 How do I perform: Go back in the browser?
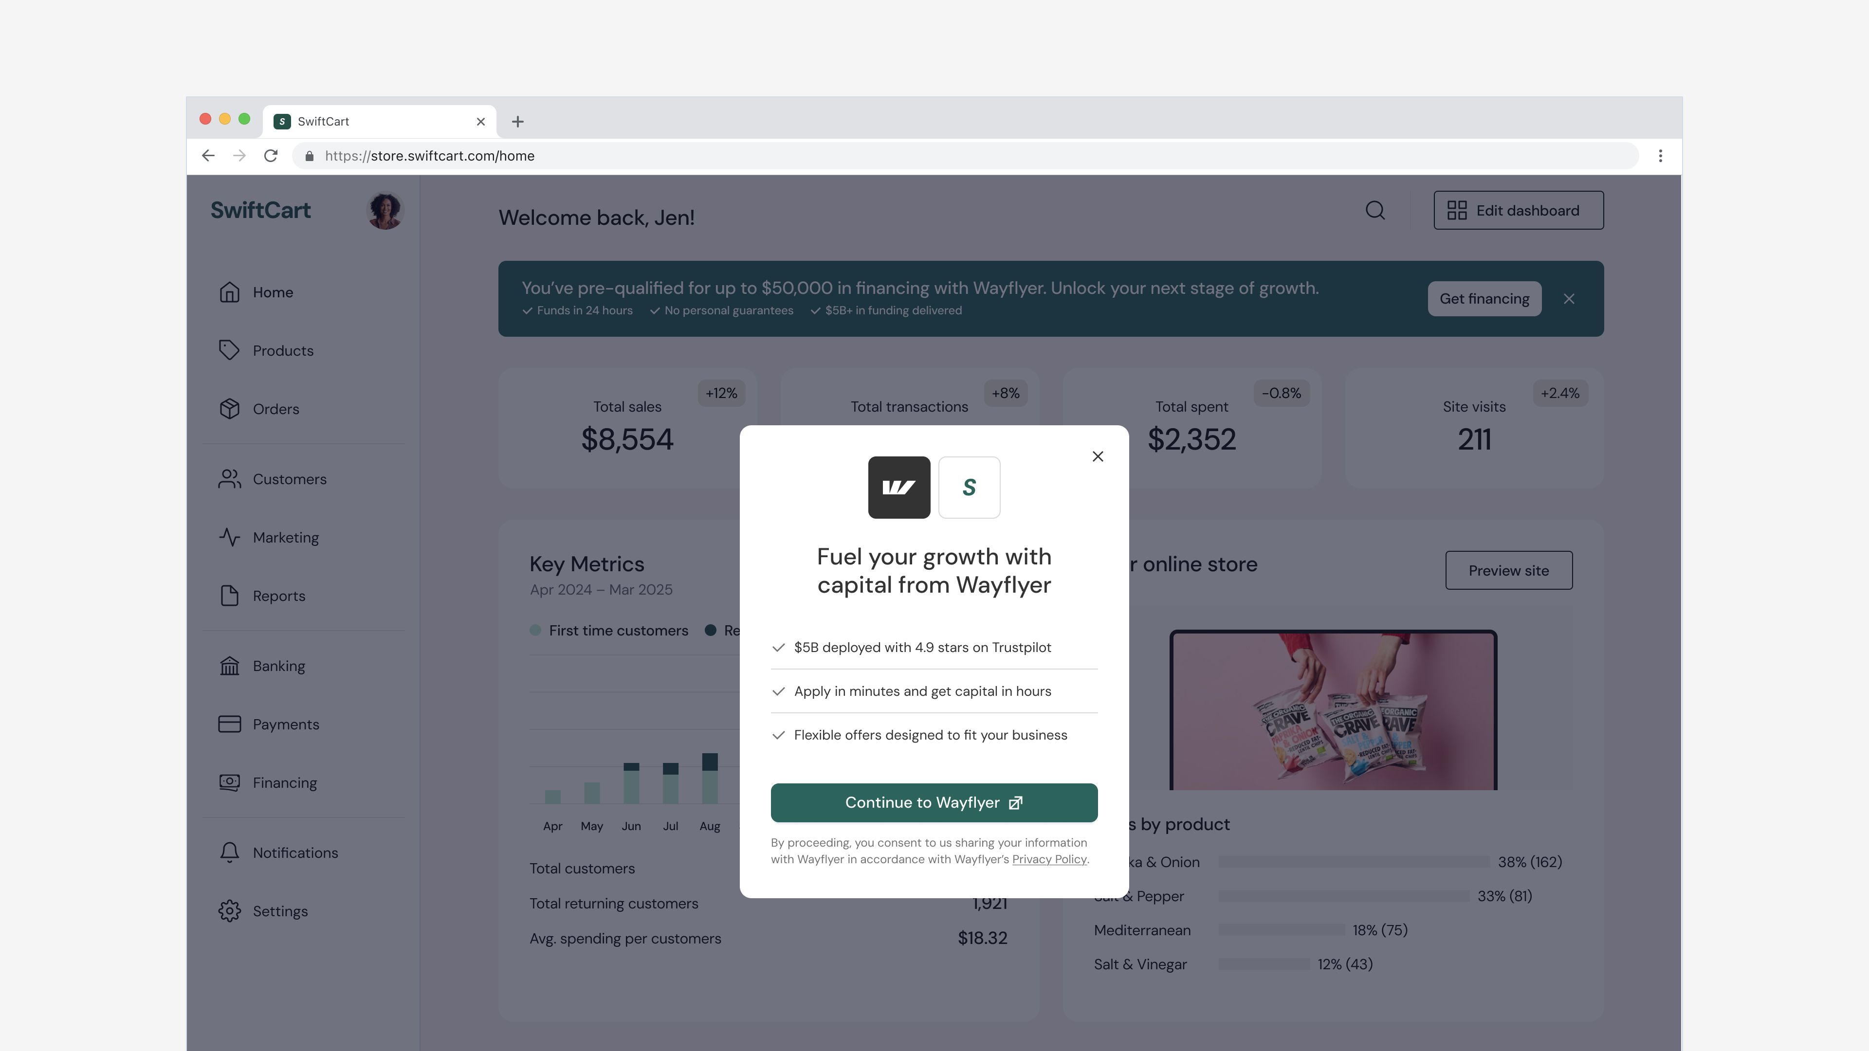(x=208, y=156)
